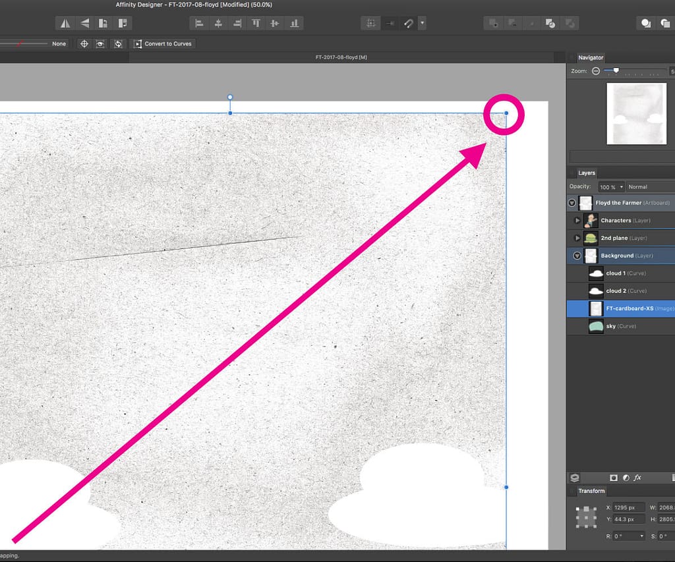This screenshot has height=562, width=675.
Task: Toggle the hide selection eye icon
Action: (100, 43)
